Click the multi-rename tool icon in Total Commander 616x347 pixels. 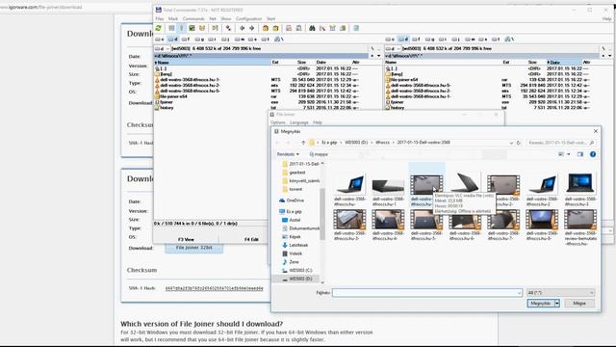point(322,28)
